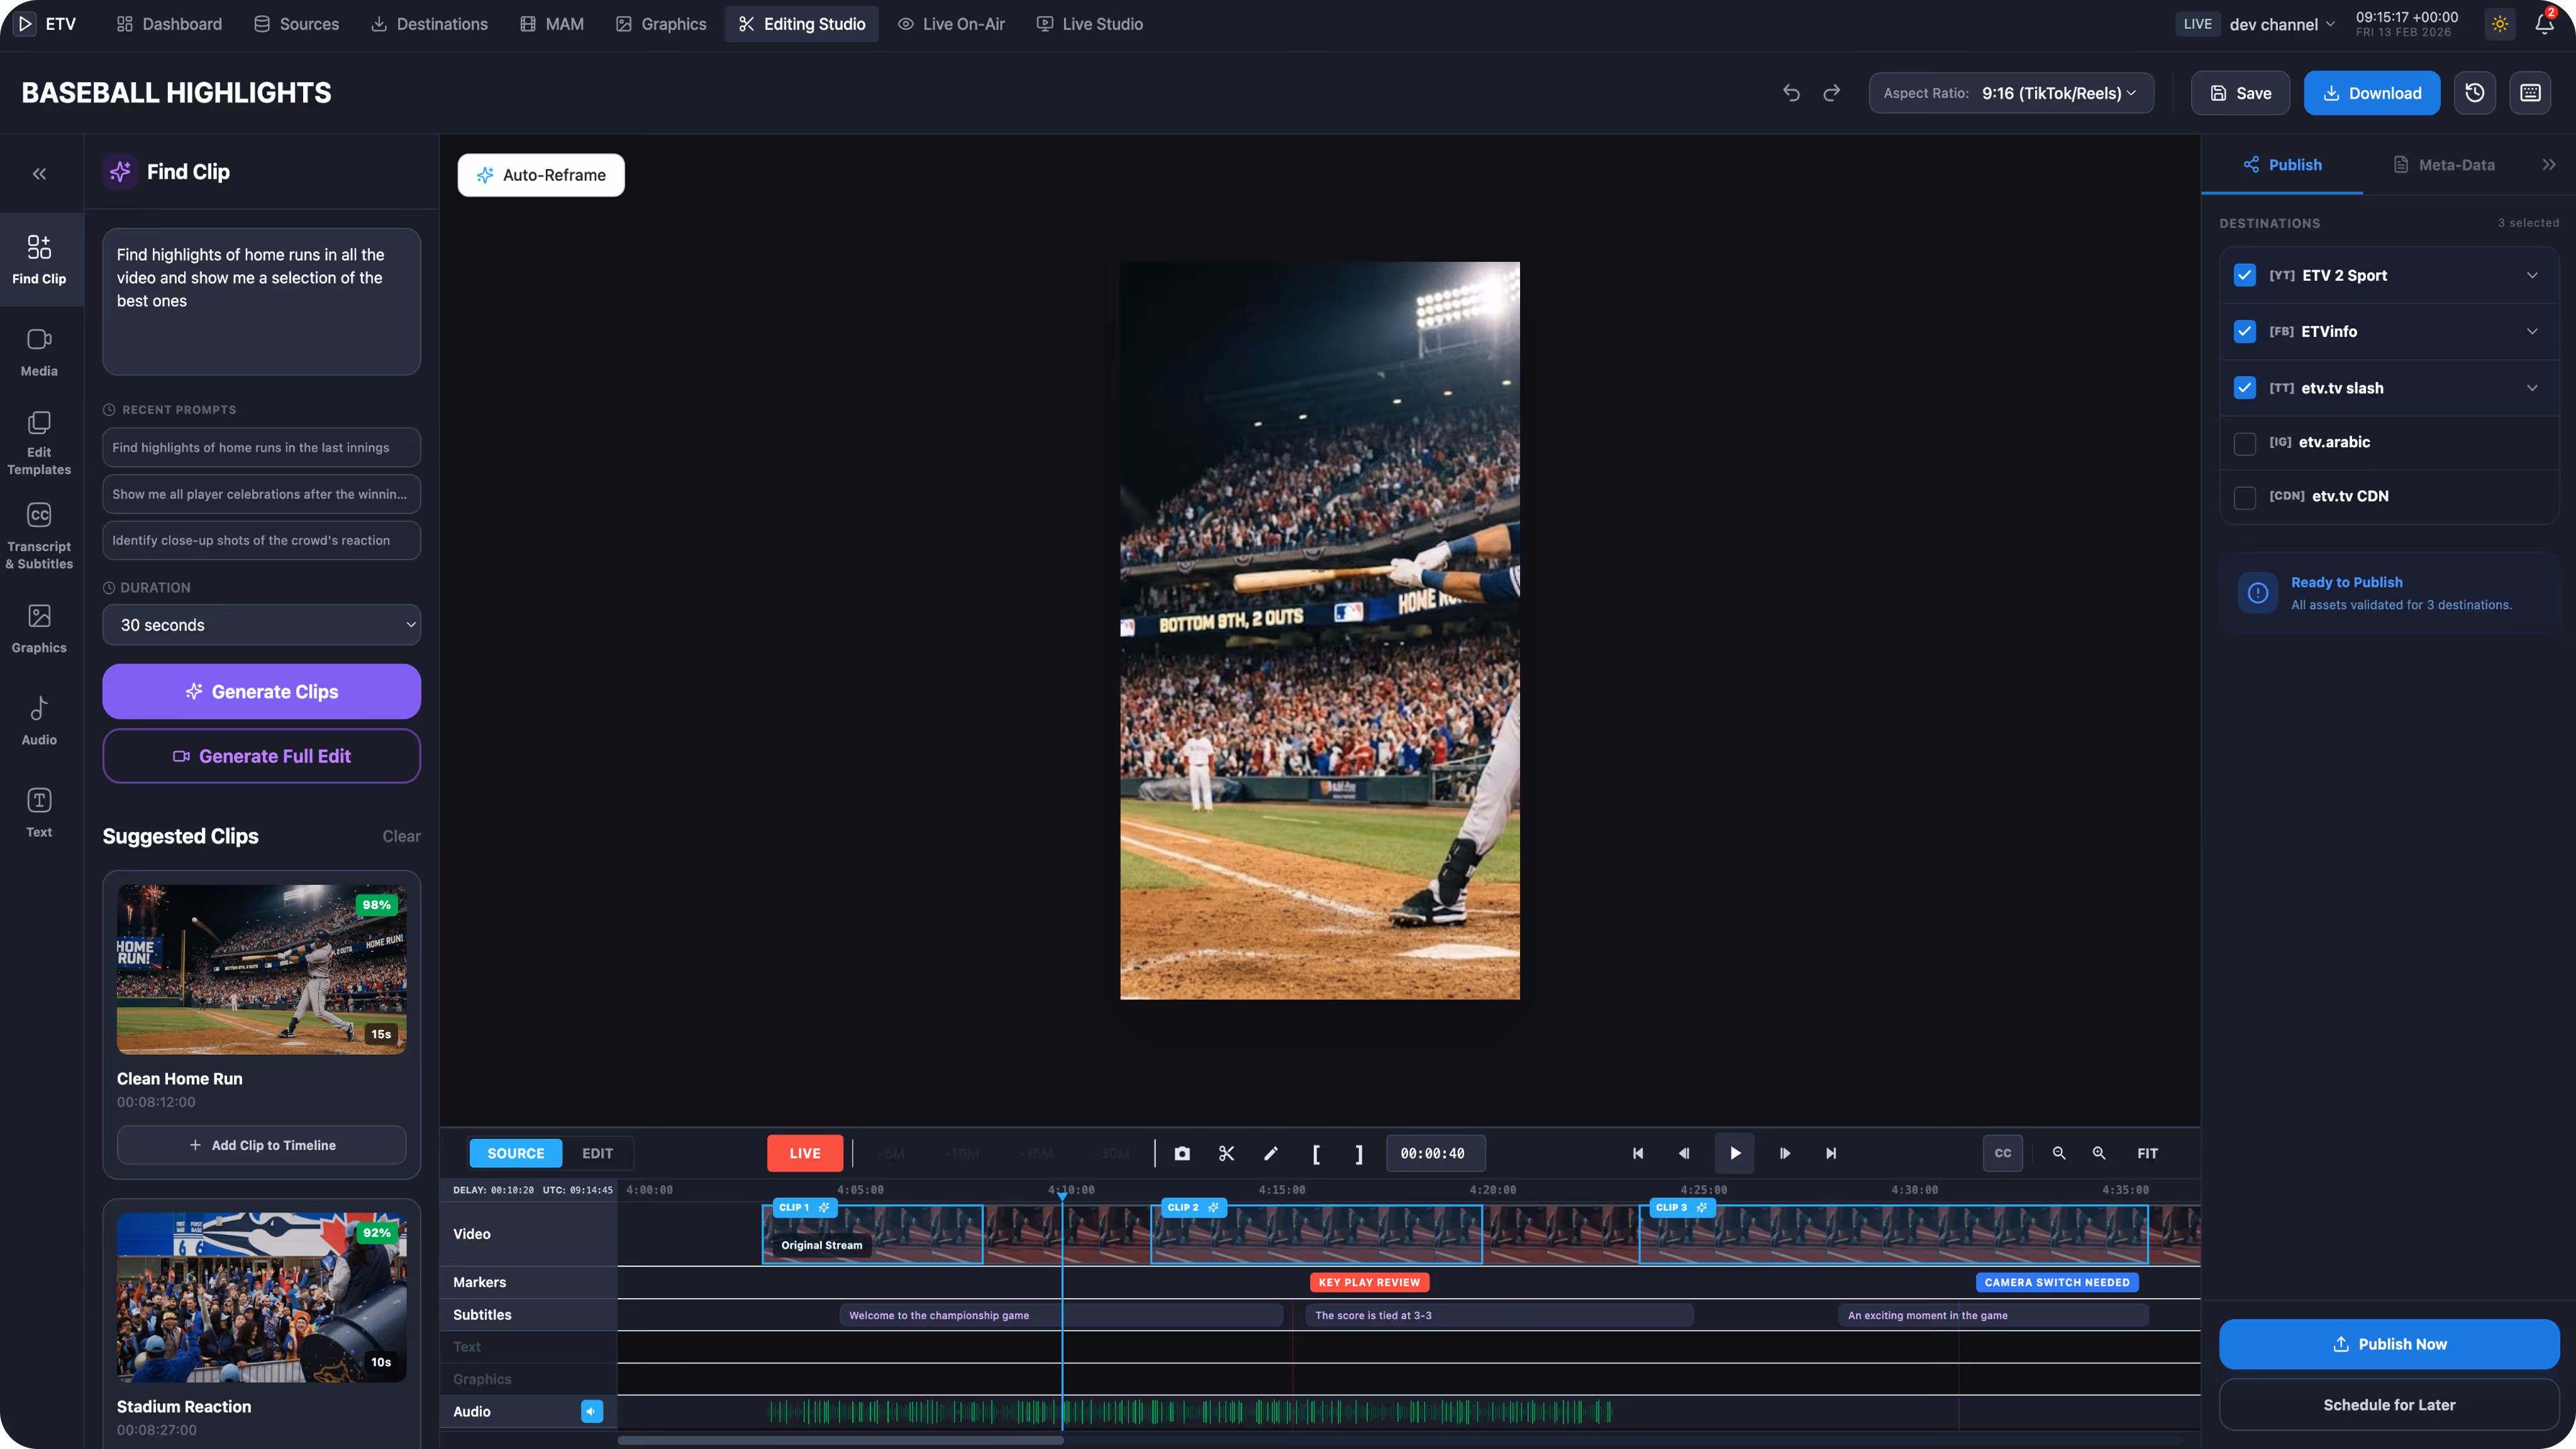2576x1449 pixels.
Task: Click the Clean Home Run thumbnail
Action: click(x=261, y=969)
